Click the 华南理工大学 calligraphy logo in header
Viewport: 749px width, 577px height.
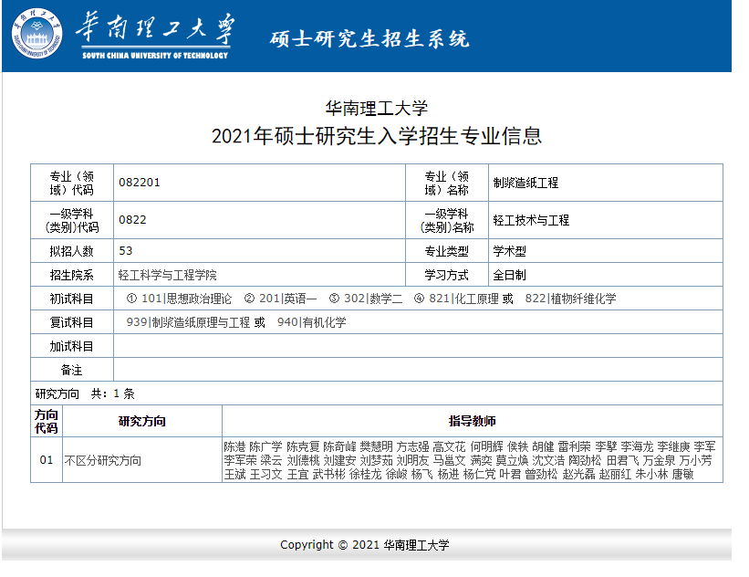153,32
